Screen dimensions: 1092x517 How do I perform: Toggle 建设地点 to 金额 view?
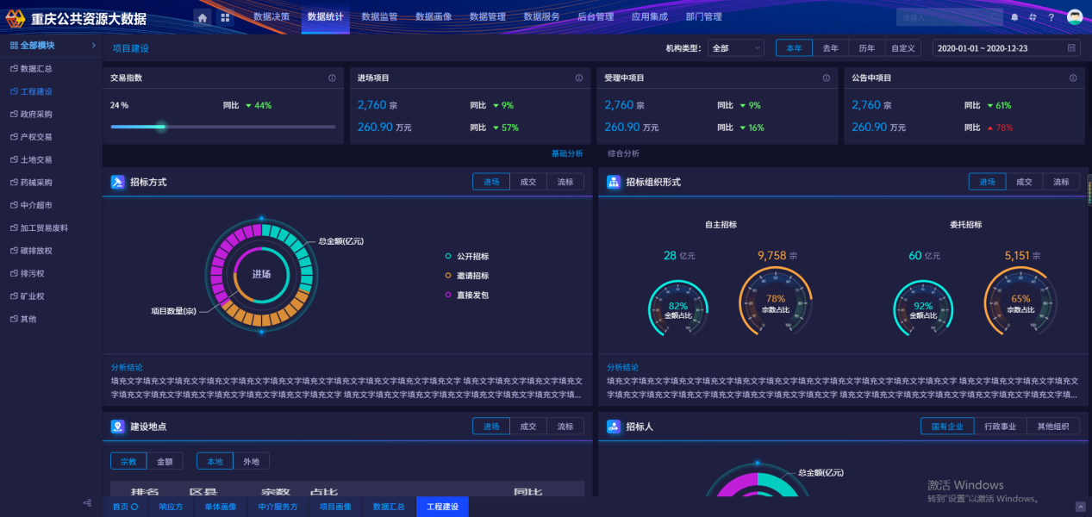point(164,461)
